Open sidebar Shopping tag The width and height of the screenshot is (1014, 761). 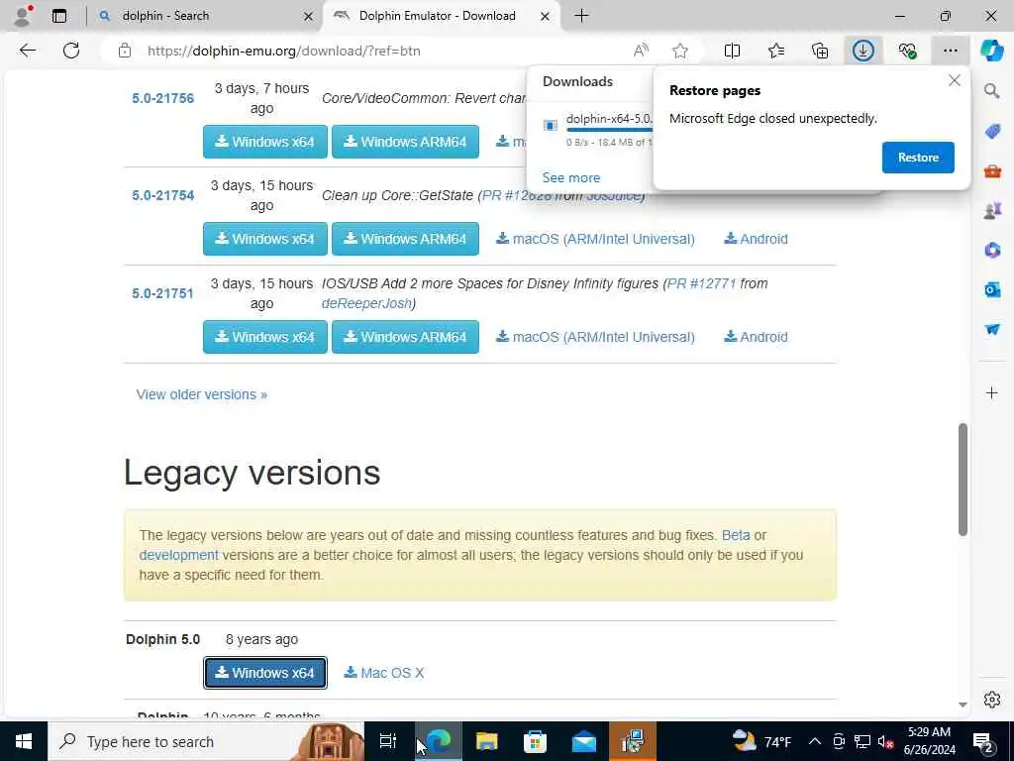[x=992, y=132]
